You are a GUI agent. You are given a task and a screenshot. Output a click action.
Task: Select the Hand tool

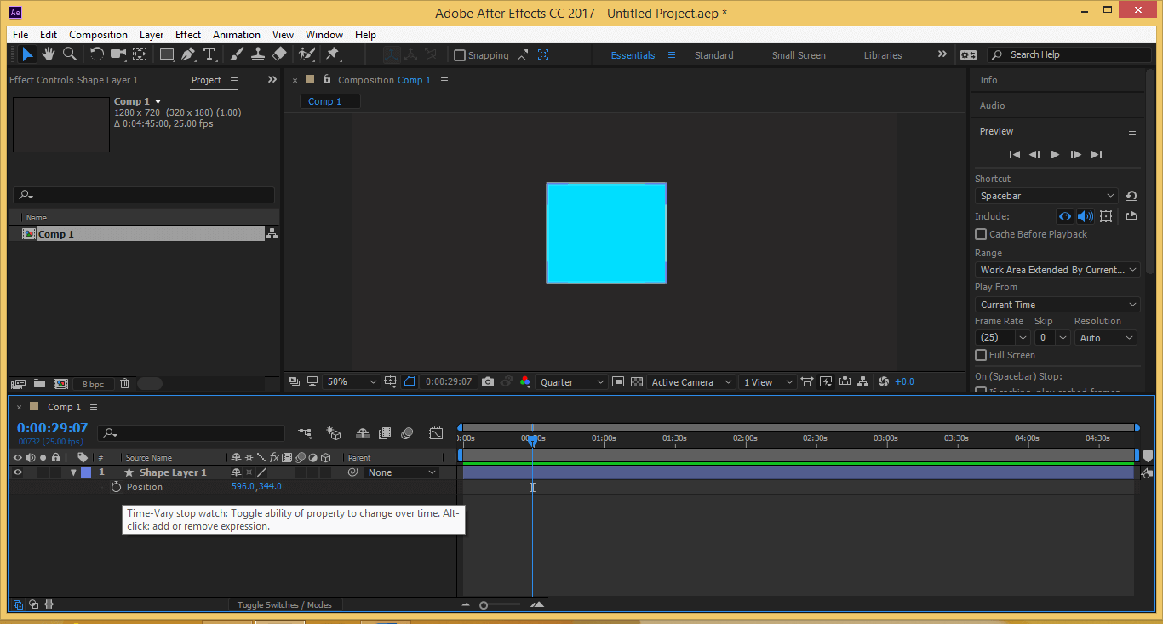(49, 54)
